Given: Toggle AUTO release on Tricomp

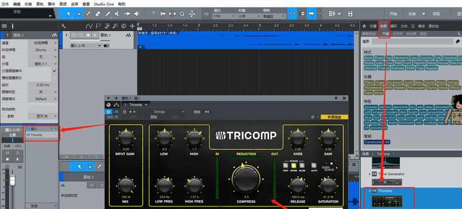Looking at the screenshot, I should coord(314,165).
